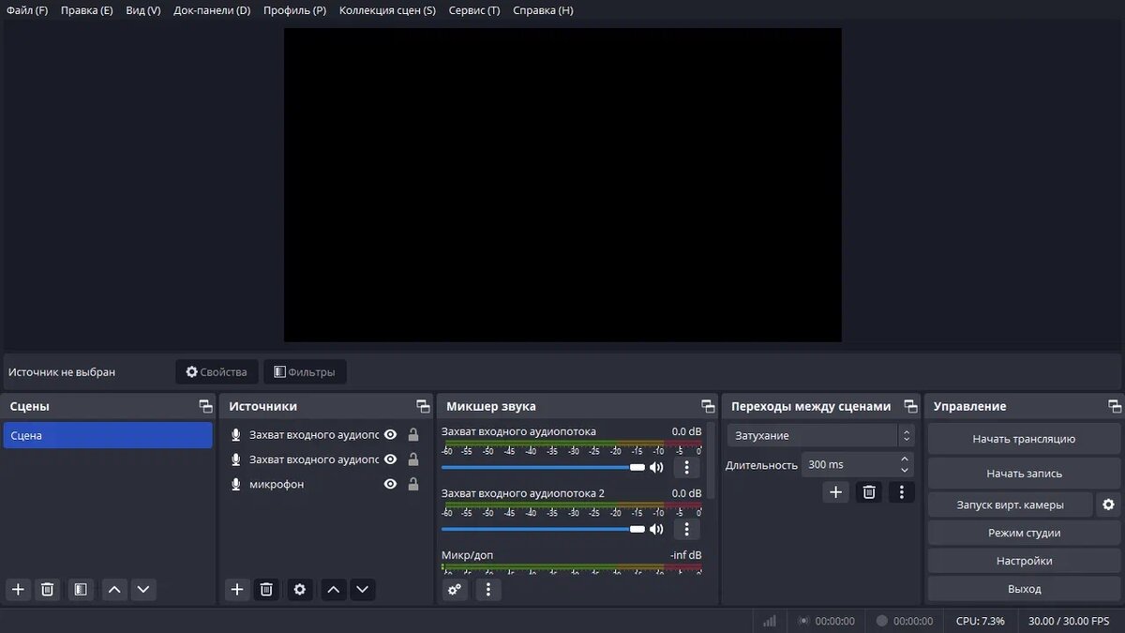This screenshot has width=1125, height=633.
Task: Click the black preview canvas
Action: click(x=562, y=185)
